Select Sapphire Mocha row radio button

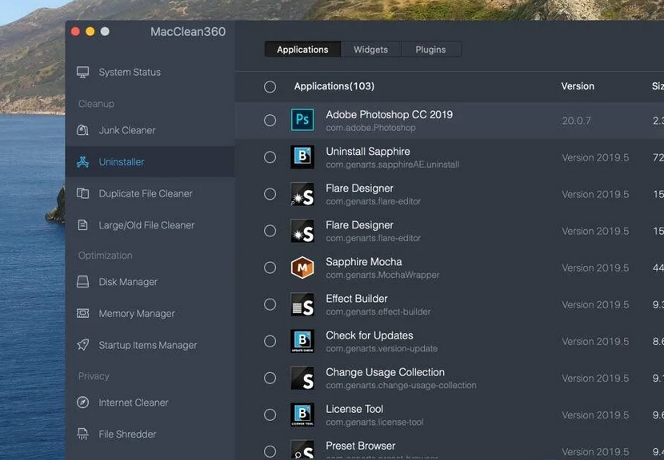tap(270, 268)
